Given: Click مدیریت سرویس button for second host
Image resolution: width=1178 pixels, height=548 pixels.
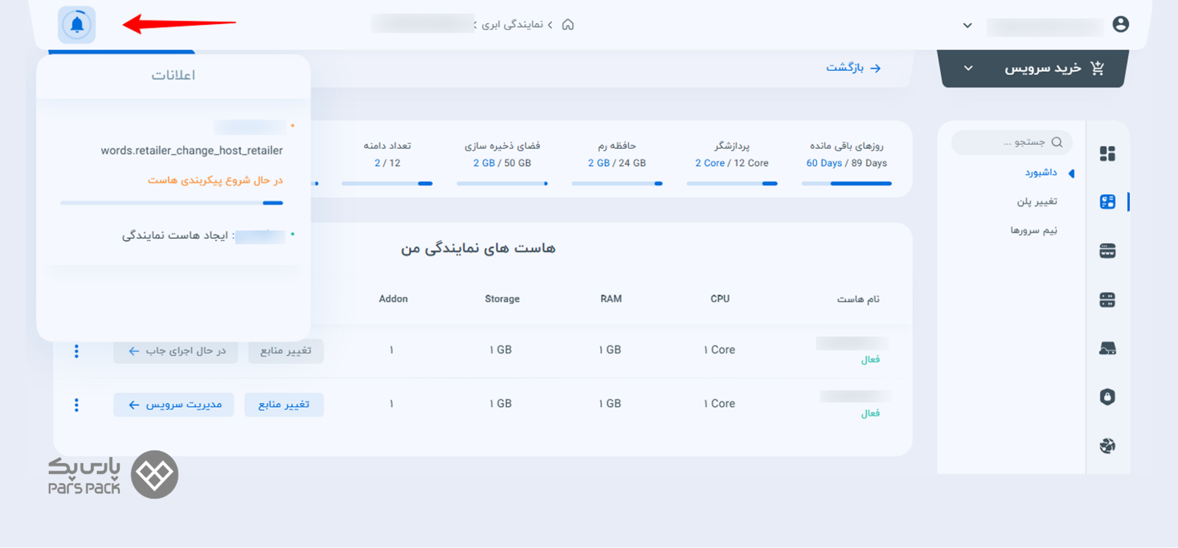Looking at the screenshot, I should pos(174,405).
